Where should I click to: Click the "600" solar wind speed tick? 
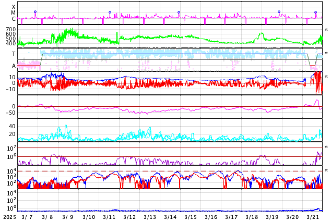coord(11,34)
